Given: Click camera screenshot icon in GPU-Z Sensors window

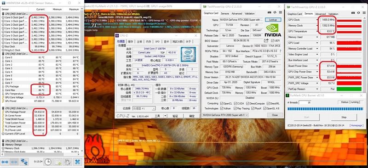Looking at the screenshot, I should click(353, 13).
